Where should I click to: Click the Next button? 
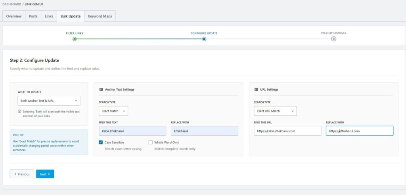point(45,174)
